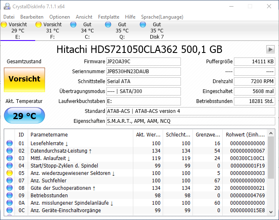The width and height of the screenshot is (279, 220).
Task: Click the Grenzwe... column header
Action: click(208, 135)
